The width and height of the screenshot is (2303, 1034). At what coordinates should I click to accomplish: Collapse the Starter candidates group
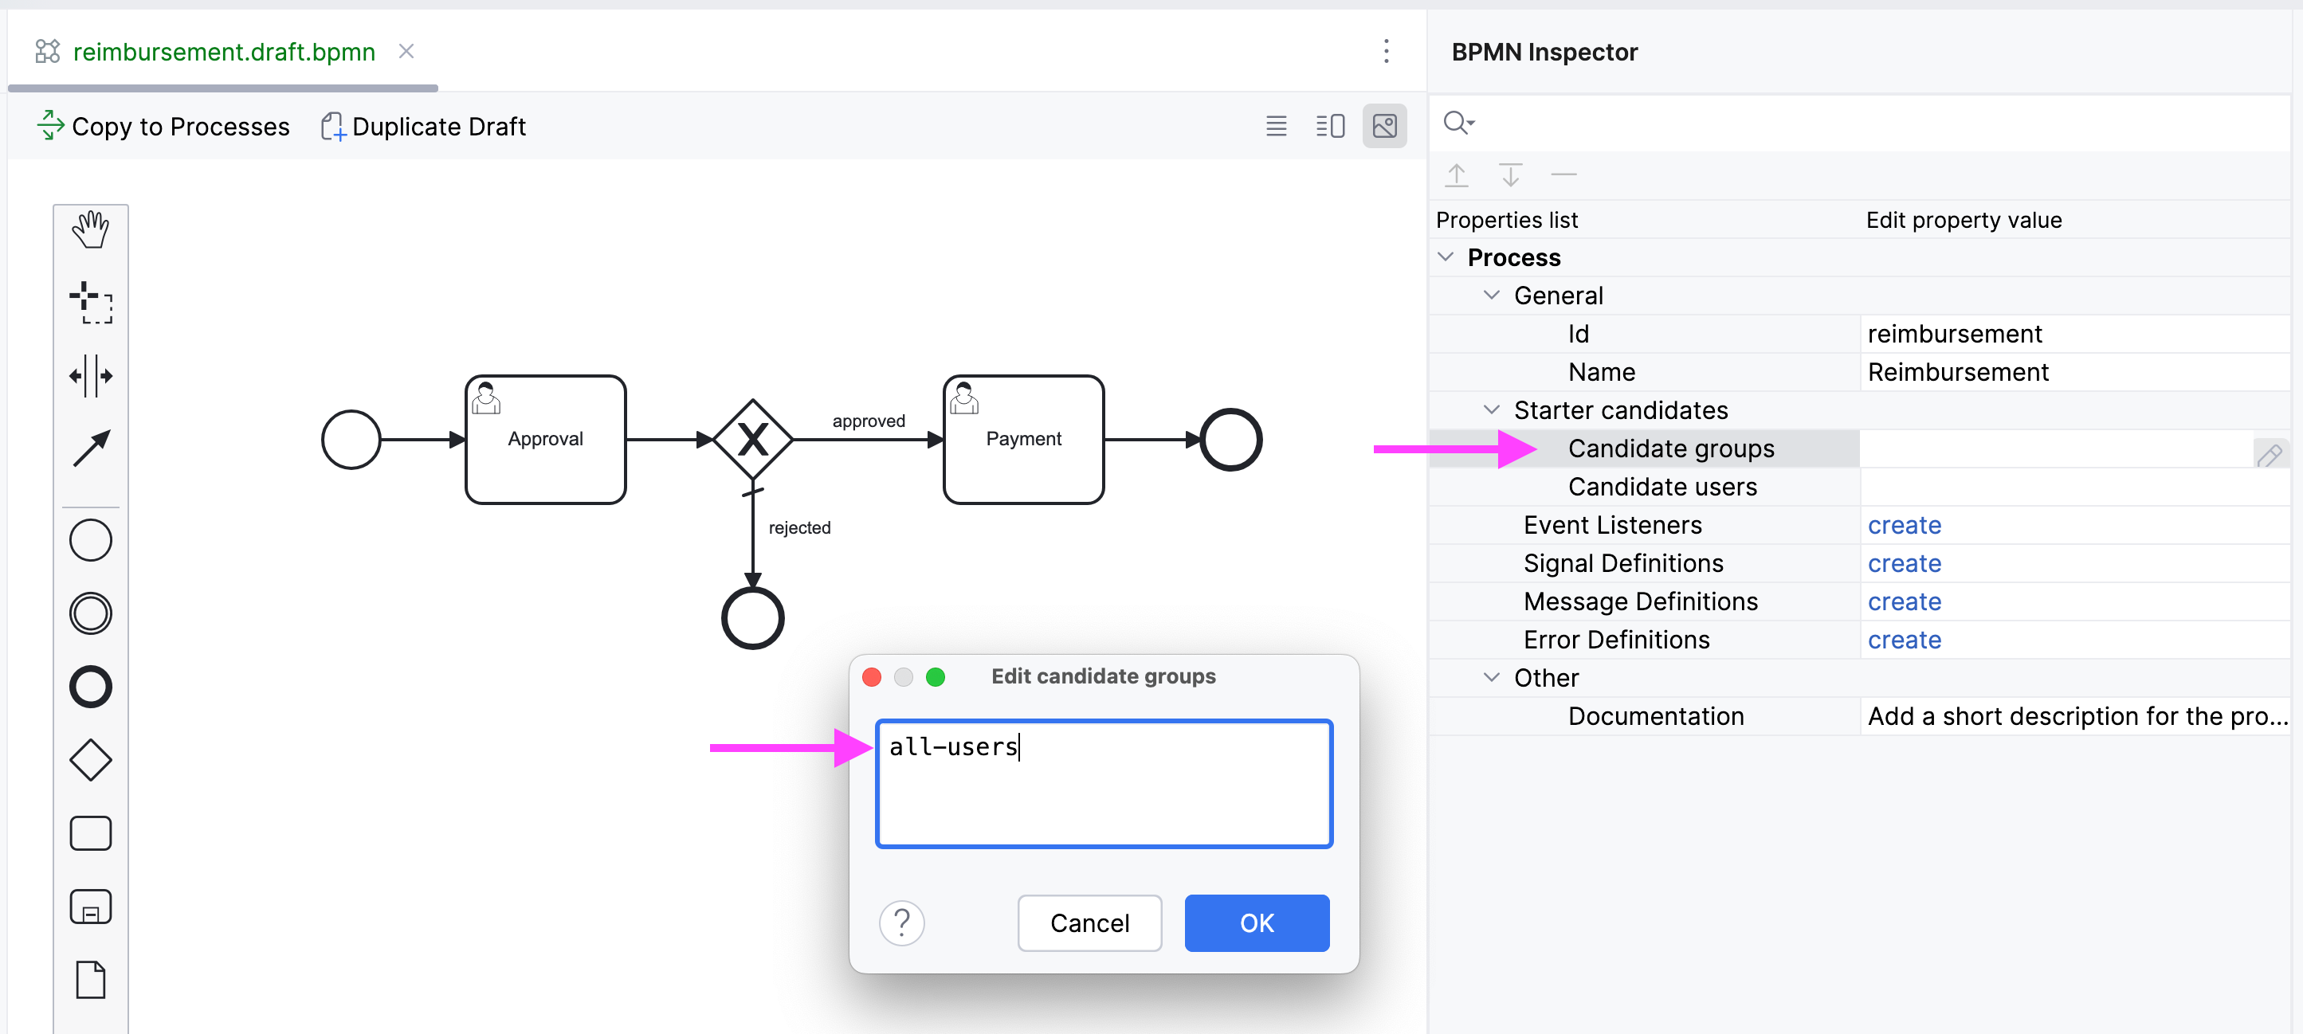pyautogui.click(x=1491, y=410)
